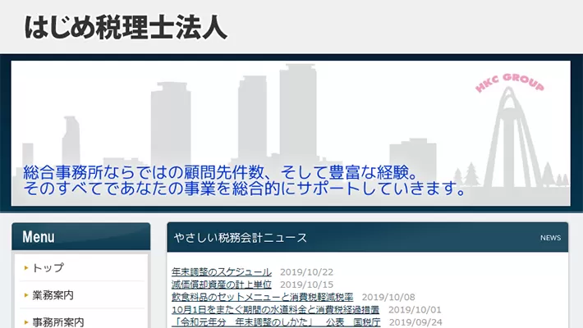
Task: Open the 業務案内 menu item
Action: 53,295
